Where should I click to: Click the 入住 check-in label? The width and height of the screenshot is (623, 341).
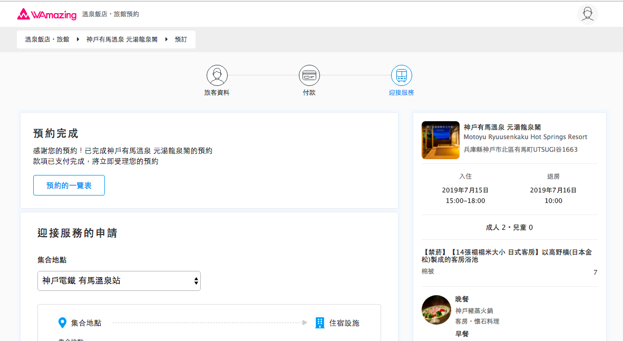(x=465, y=177)
